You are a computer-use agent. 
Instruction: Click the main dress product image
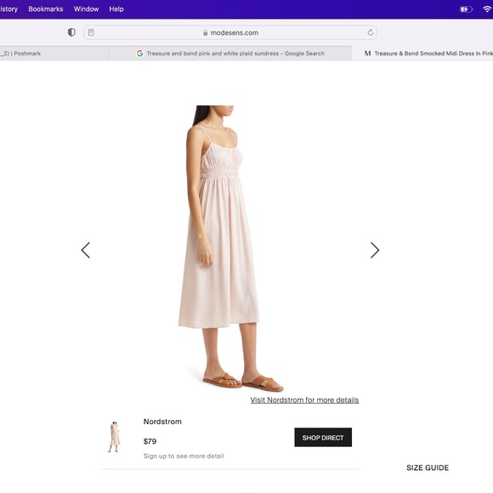click(x=230, y=248)
